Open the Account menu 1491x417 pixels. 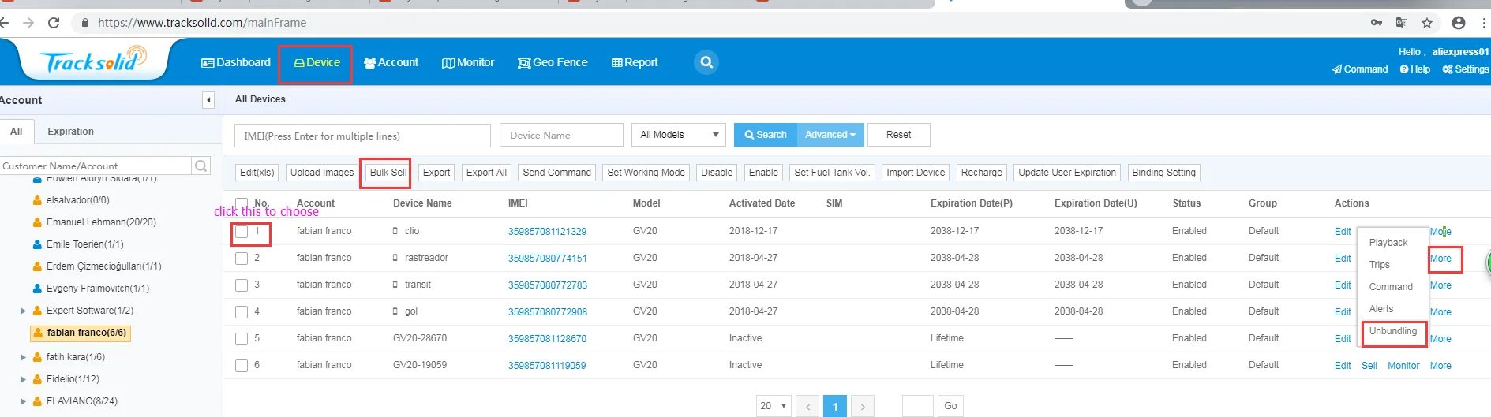[x=391, y=62]
